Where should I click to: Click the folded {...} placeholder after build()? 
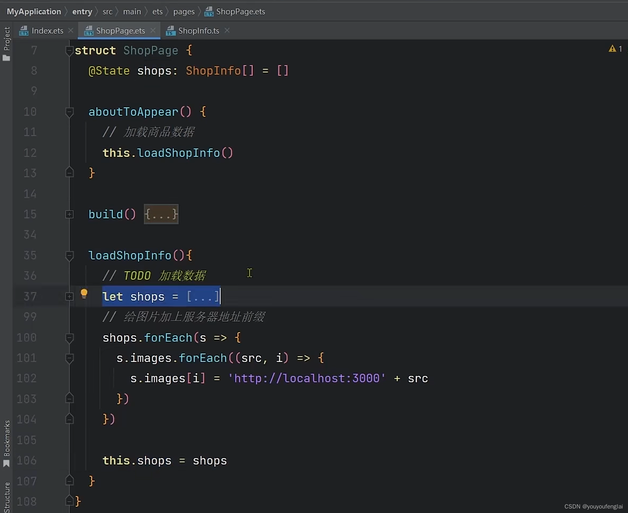point(161,214)
